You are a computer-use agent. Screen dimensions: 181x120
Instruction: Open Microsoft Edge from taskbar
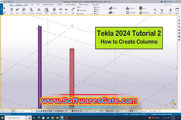(x=39, y=118)
